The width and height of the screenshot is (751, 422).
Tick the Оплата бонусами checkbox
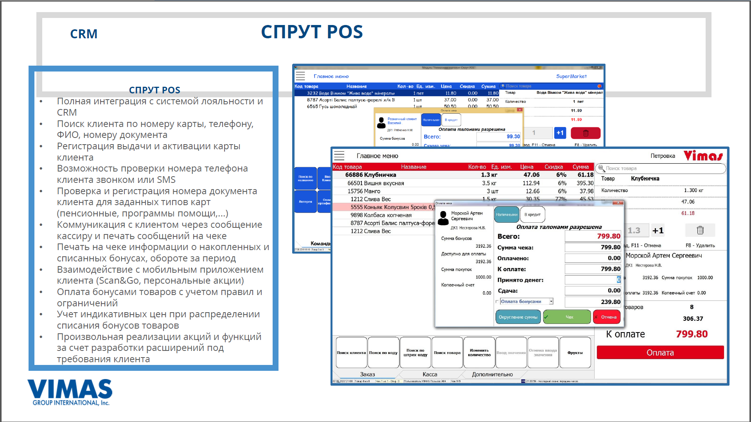pyautogui.click(x=497, y=302)
